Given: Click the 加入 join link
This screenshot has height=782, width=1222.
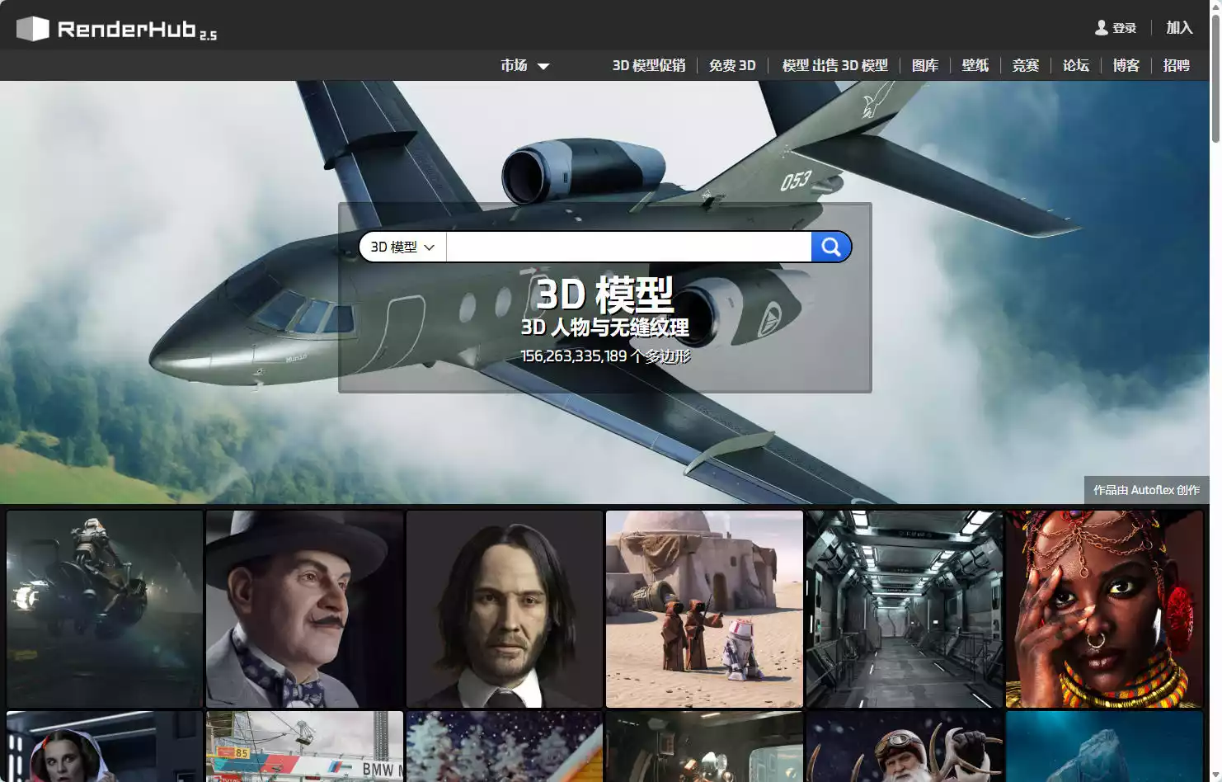Looking at the screenshot, I should pos(1179,28).
